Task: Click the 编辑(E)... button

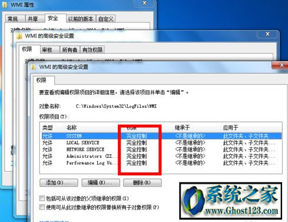Action: point(101,183)
